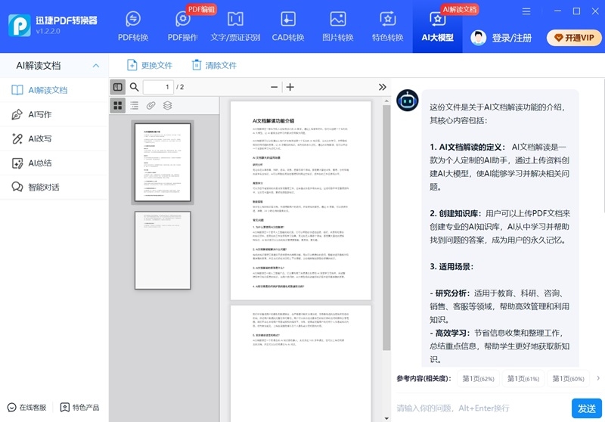This screenshot has height=422, width=605.
Task: Select the thumbnail grid view icon
Action: pyautogui.click(x=118, y=105)
